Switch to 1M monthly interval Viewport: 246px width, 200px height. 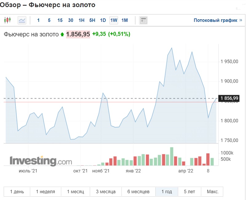tap(125, 20)
